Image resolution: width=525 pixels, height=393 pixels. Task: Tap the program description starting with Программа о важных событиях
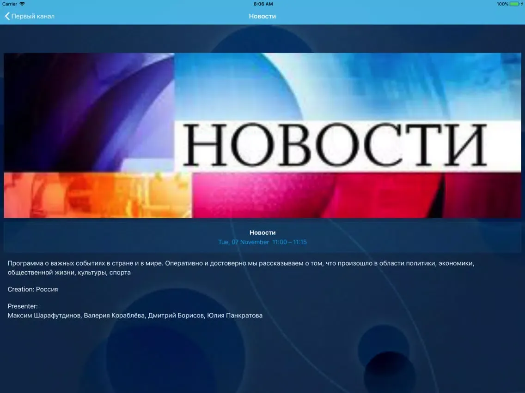(x=241, y=268)
